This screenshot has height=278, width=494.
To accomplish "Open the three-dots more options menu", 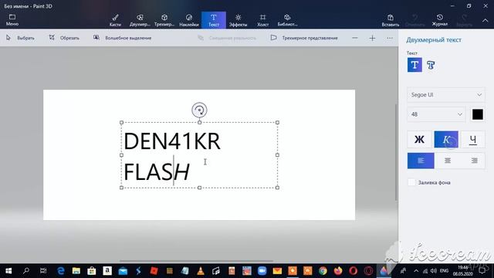I will tap(390, 38).
